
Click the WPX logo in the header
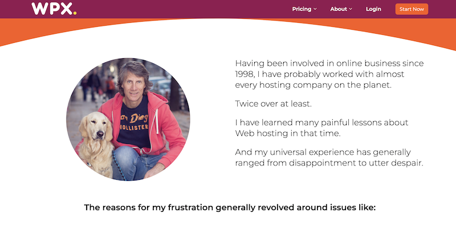[54, 9]
